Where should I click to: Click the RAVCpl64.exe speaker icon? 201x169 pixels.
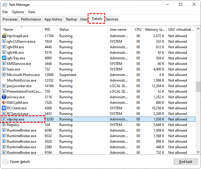pos(4,103)
